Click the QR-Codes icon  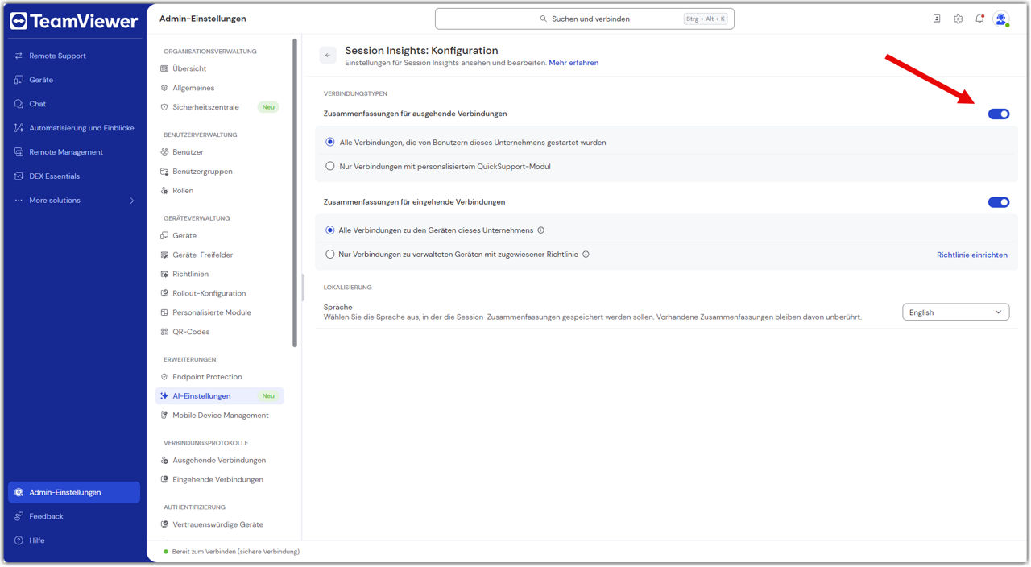[164, 333]
